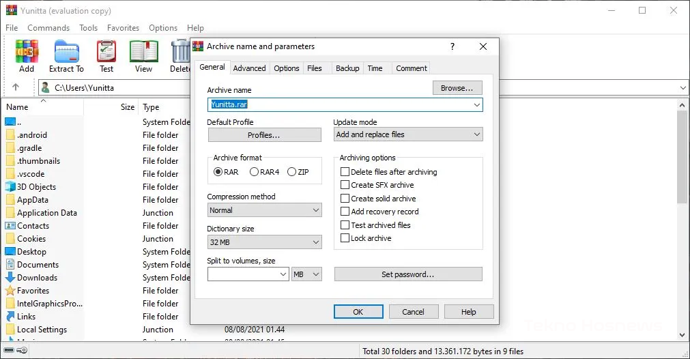Viewport: 690px width, 359px height.
Task: Open the Commands menu
Action: click(48, 28)
